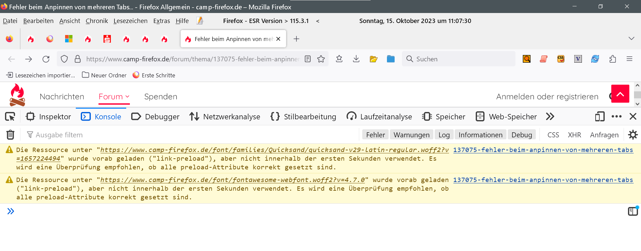The height and width of the screenshot is (251, 641).
Task: Expand the Forum dropdown menu
Action: [x=114, y=97]
